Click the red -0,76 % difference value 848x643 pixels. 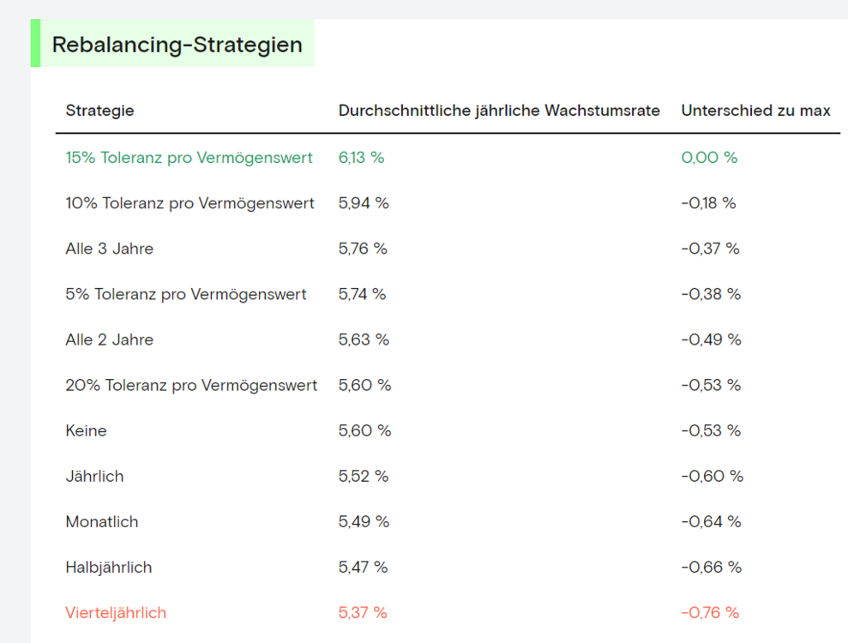(x=710, y=612)
